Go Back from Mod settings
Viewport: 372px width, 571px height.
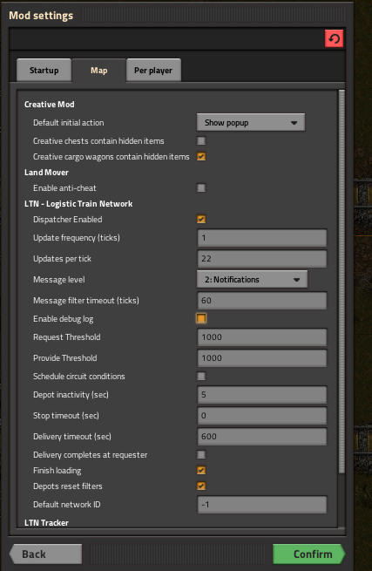tap(45, 554)
